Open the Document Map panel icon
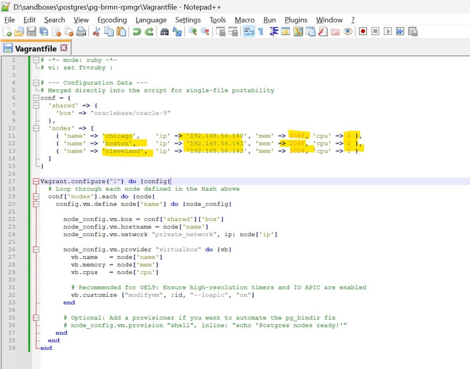Image resolution: width=470 pixels, height=369 pixels. [298, 32]
